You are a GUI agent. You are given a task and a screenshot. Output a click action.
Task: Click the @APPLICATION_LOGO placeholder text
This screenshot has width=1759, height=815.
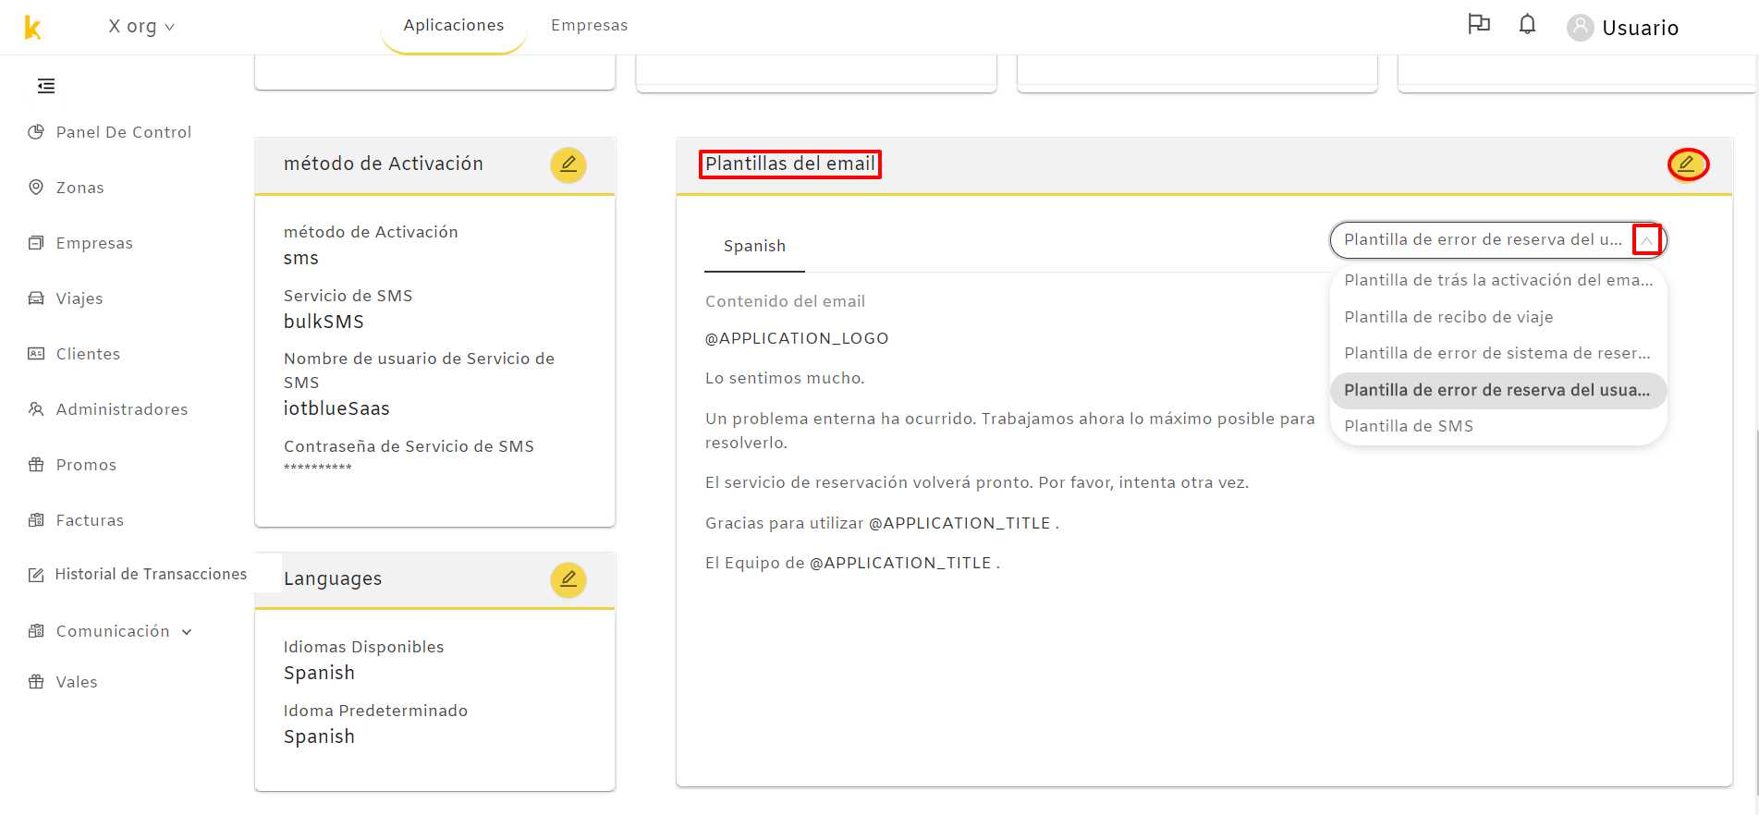tap(797, 338)
